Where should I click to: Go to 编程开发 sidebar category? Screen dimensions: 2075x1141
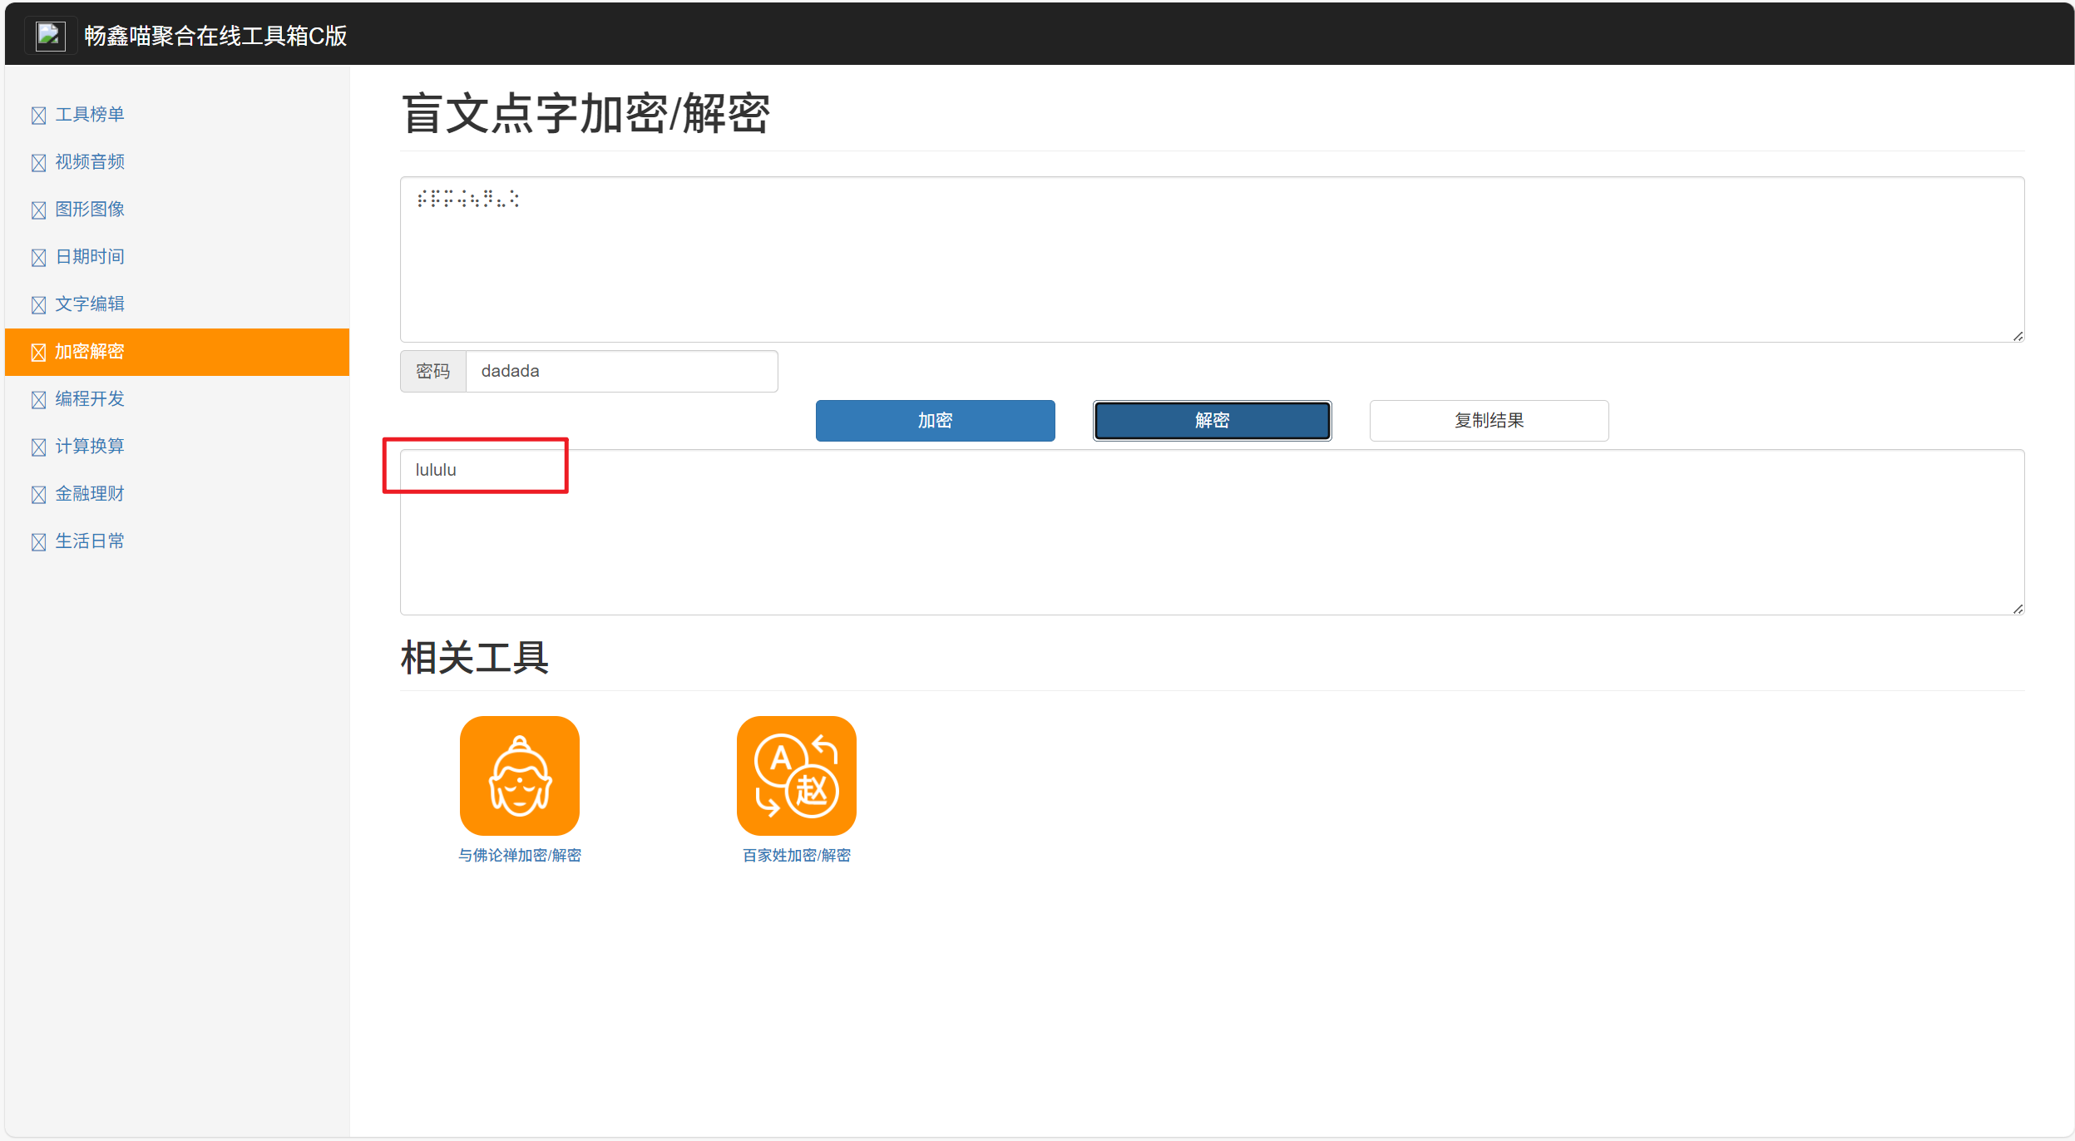tap(90, 399)
